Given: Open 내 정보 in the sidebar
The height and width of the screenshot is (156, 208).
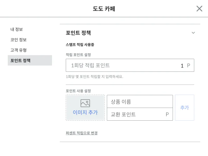Looking at the screenshot, I should coord(17,29).
